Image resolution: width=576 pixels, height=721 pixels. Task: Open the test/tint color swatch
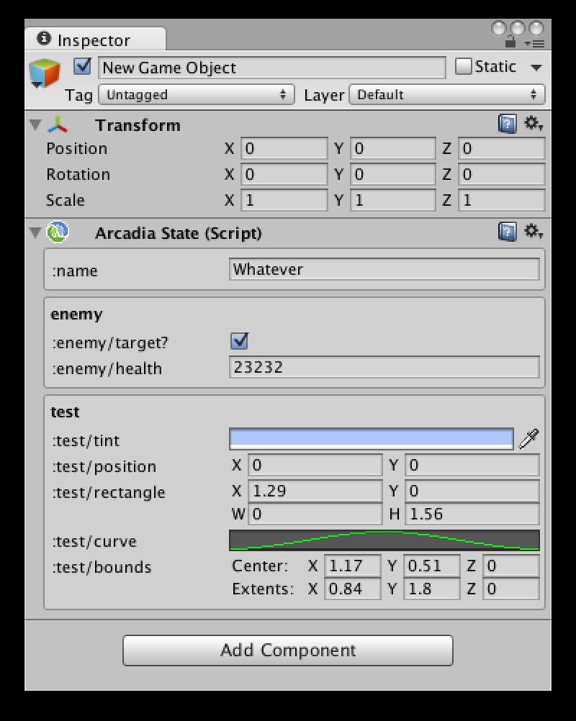372,439
